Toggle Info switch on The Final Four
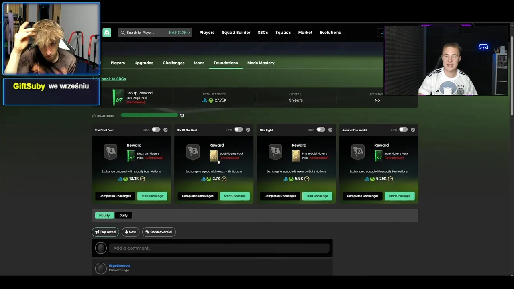The width and height of the screenshot is (514, 289). click(156, 130)
